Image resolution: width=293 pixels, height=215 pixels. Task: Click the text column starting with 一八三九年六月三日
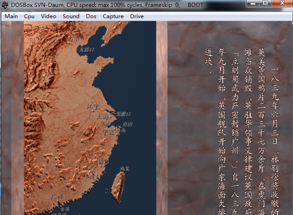click(x=275, y=141)
